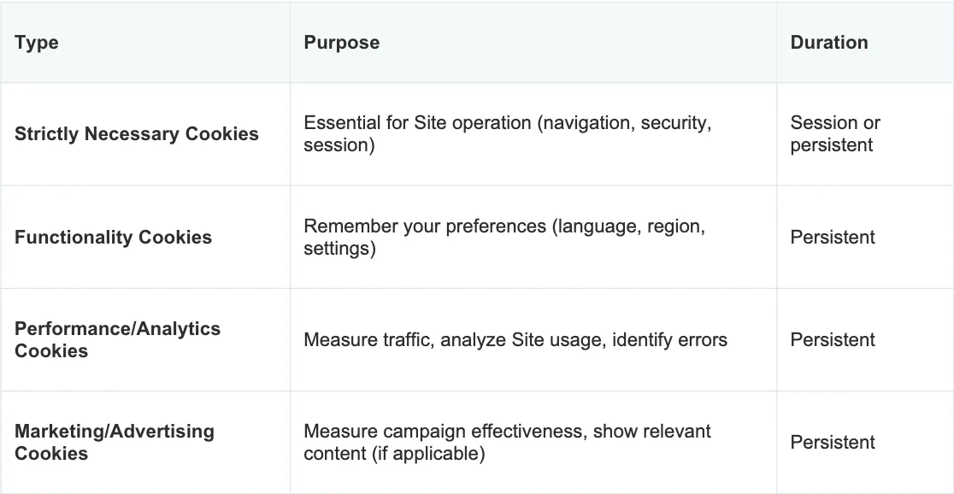This screenshot has width=954, height=494.
Task: Click the Essential for Site operation text
Action: (417, 123)
